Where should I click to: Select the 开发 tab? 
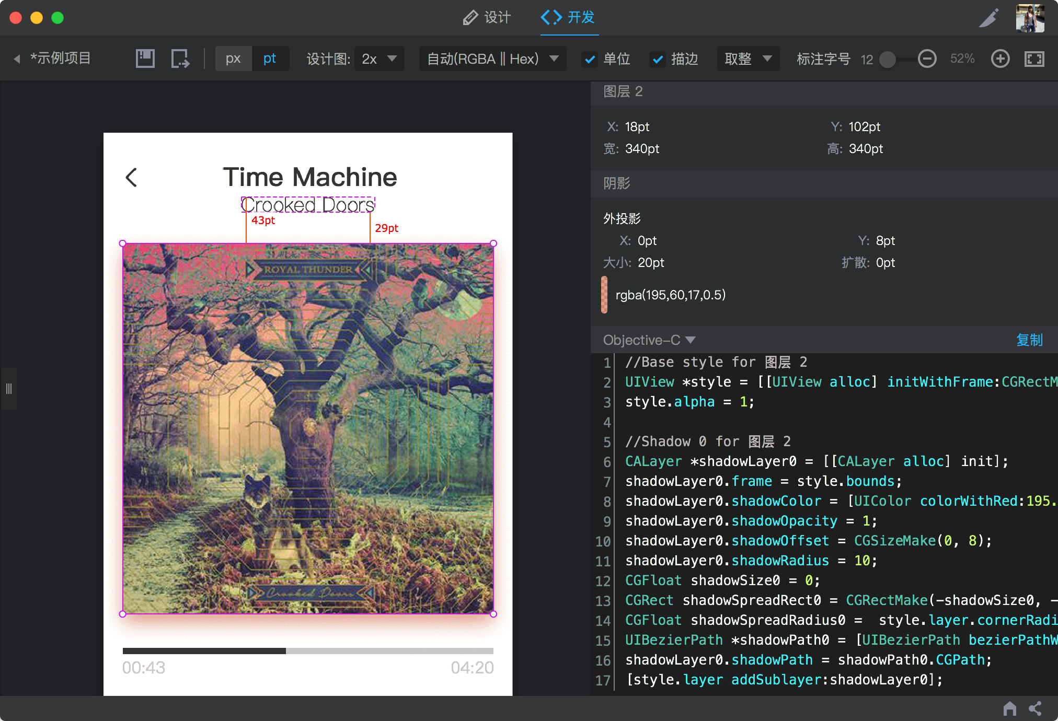pyautogui.click(x=569, y=18)
